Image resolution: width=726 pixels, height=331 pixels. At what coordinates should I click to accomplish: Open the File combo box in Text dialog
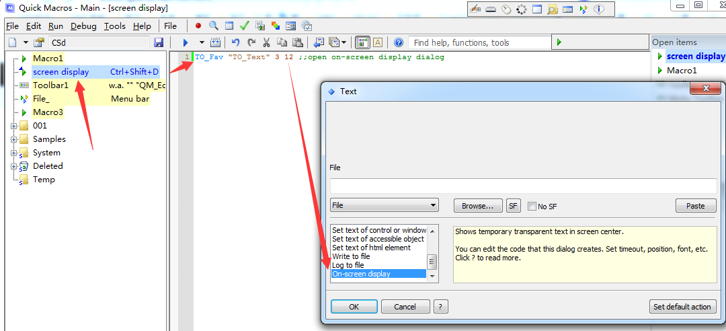385,206
